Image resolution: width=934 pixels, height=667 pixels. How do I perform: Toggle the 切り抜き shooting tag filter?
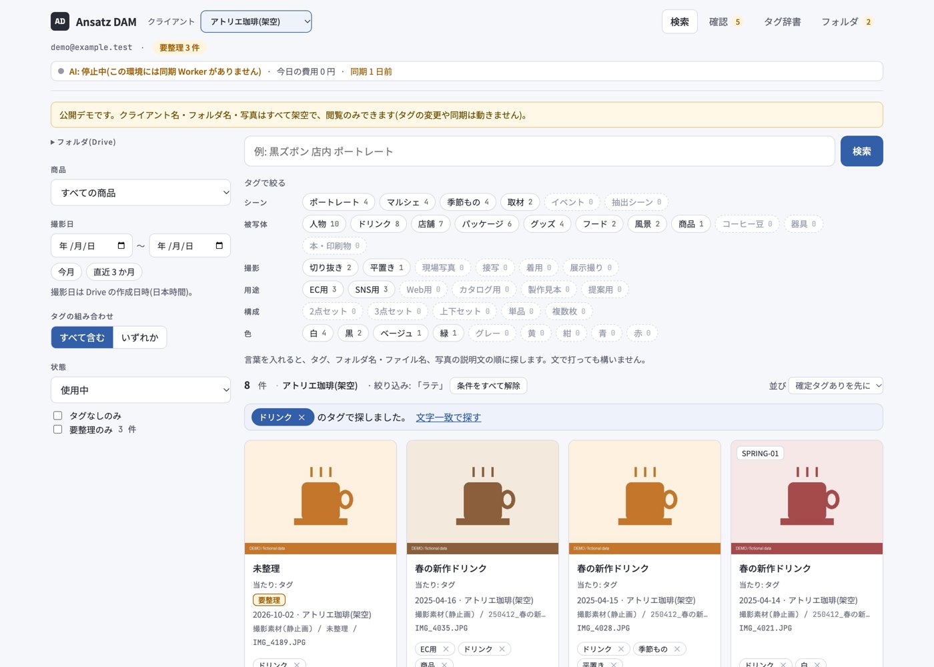tap(330, 267)
